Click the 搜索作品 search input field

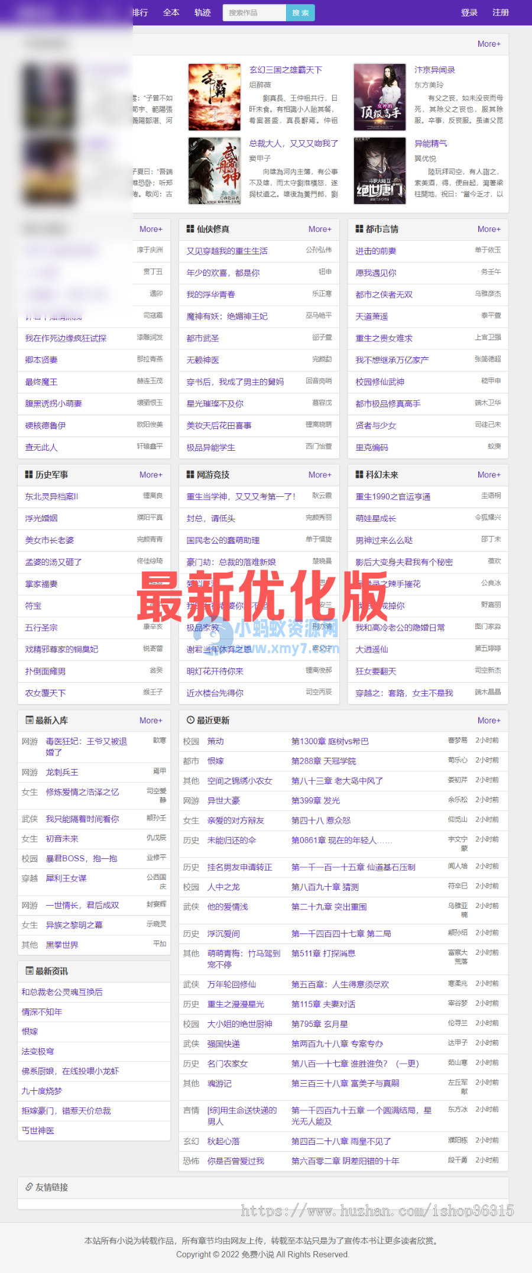(x=254, y=12)
